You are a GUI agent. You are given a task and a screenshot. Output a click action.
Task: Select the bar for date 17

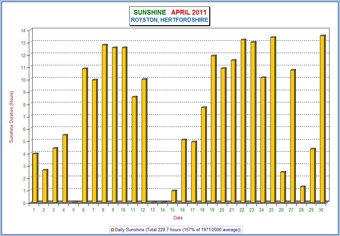point(194,172)
